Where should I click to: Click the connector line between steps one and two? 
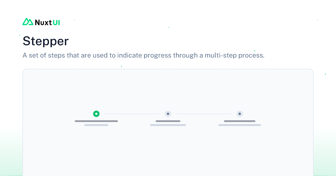pyautogui.click(x=132, y=114)
